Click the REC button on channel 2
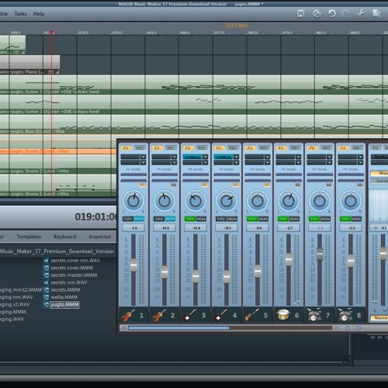388x388 pixels. pyautogui.click(x=171, y=148)
